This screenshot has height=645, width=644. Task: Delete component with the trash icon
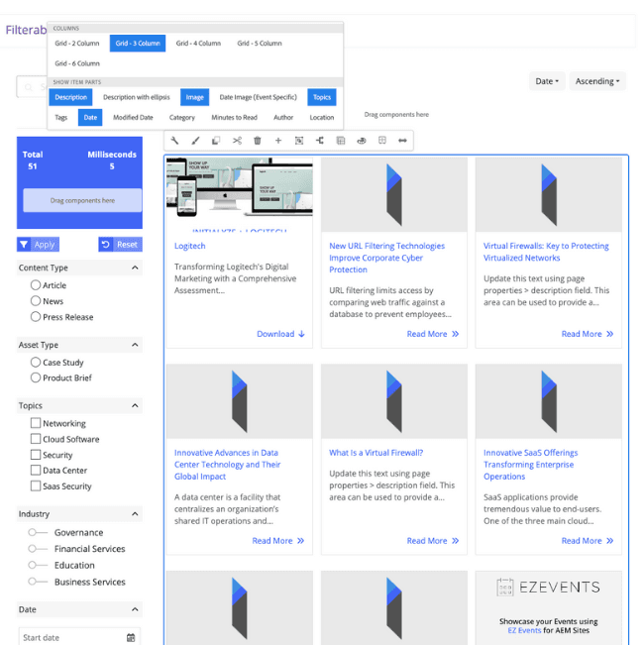click(x=258, y=141)
